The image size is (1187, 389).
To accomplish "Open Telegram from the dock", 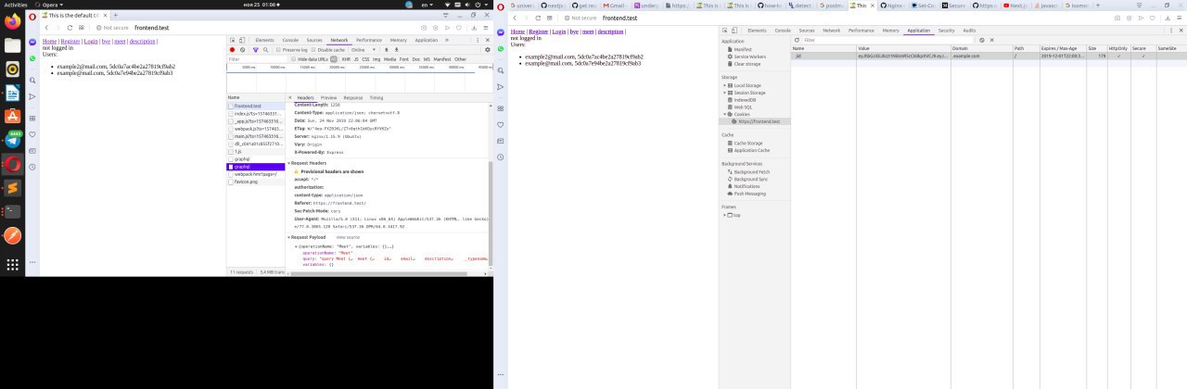I will [x=13, y=140].
